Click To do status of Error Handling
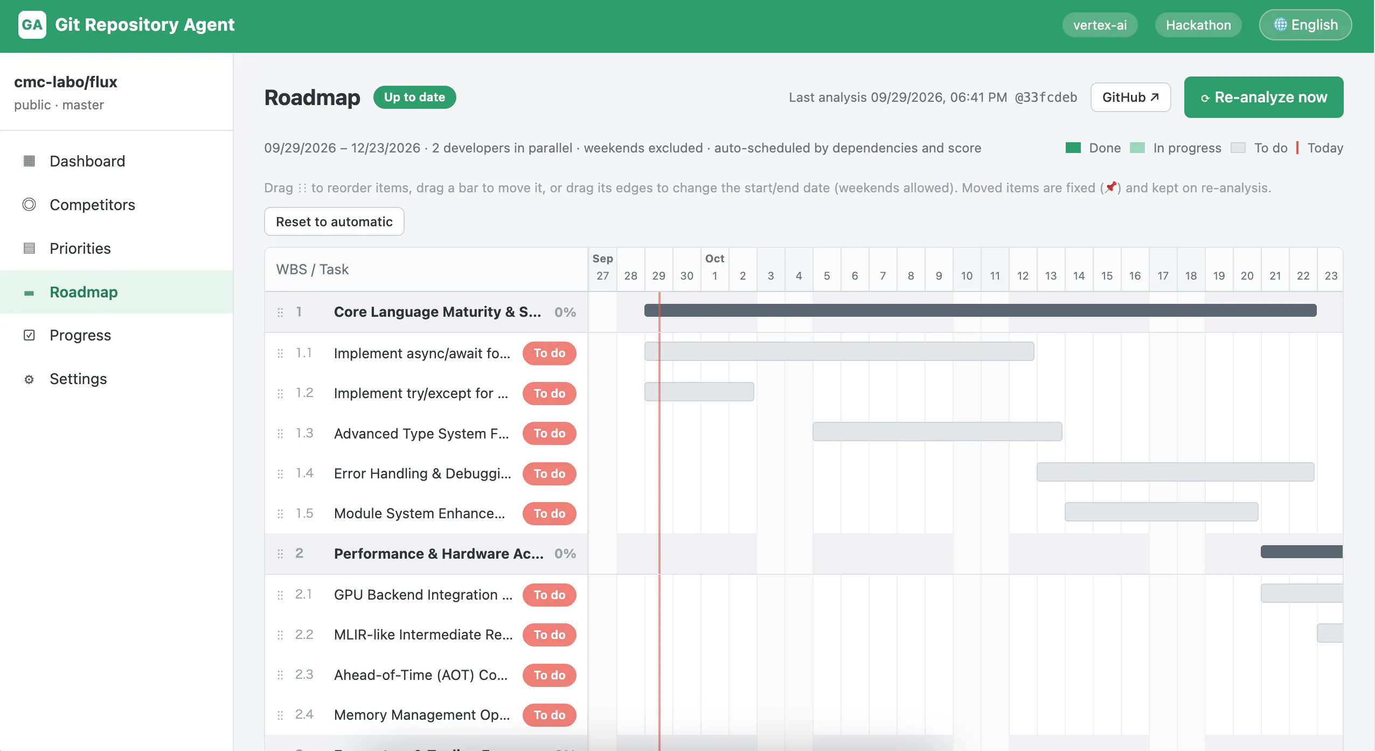This screenshot has height=751, width=1375. (x=550, y=474)
